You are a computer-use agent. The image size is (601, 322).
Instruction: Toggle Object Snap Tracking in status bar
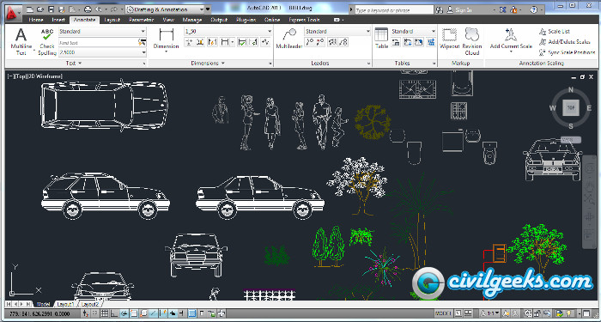[x=153, y=313]
